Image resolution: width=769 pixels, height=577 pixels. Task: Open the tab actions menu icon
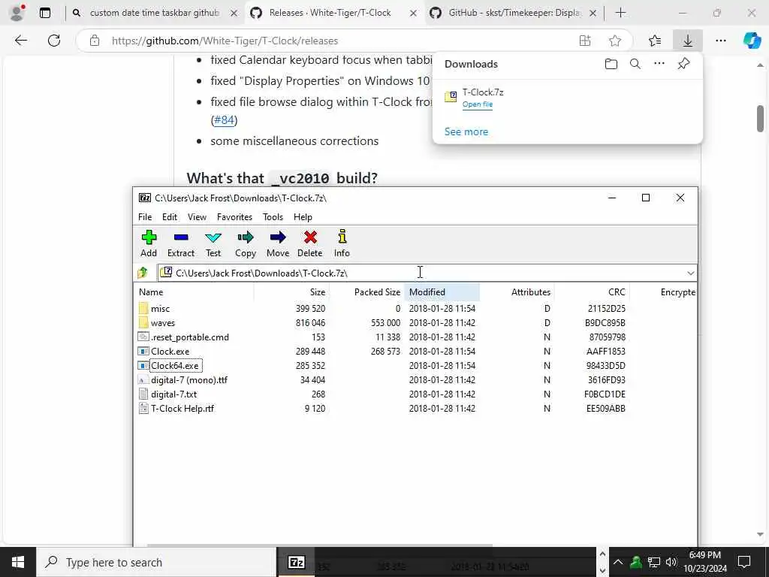click(44, 13)
